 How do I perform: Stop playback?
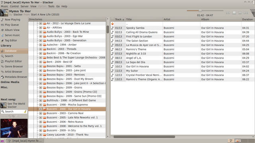(234, 13)
